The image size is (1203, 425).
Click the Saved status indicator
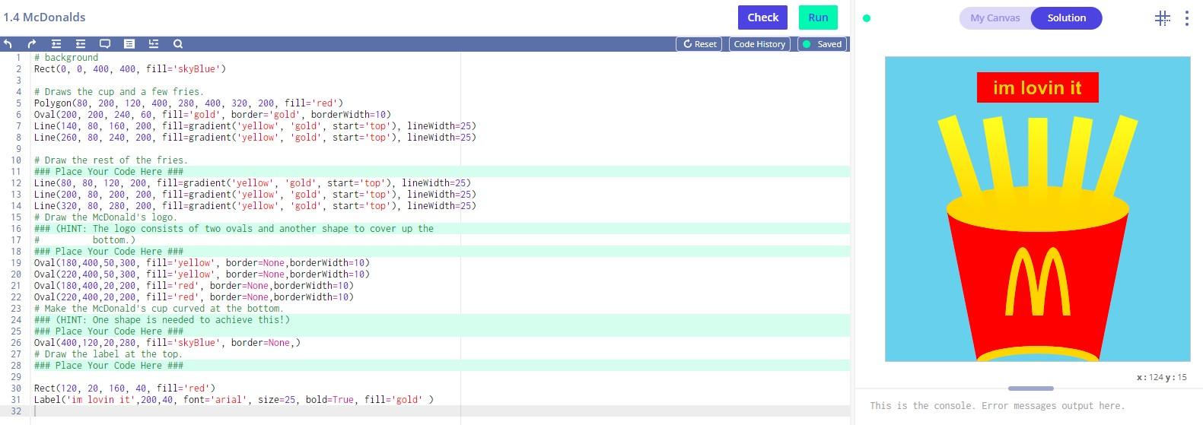pyautogui.click(x=823, y=44)
